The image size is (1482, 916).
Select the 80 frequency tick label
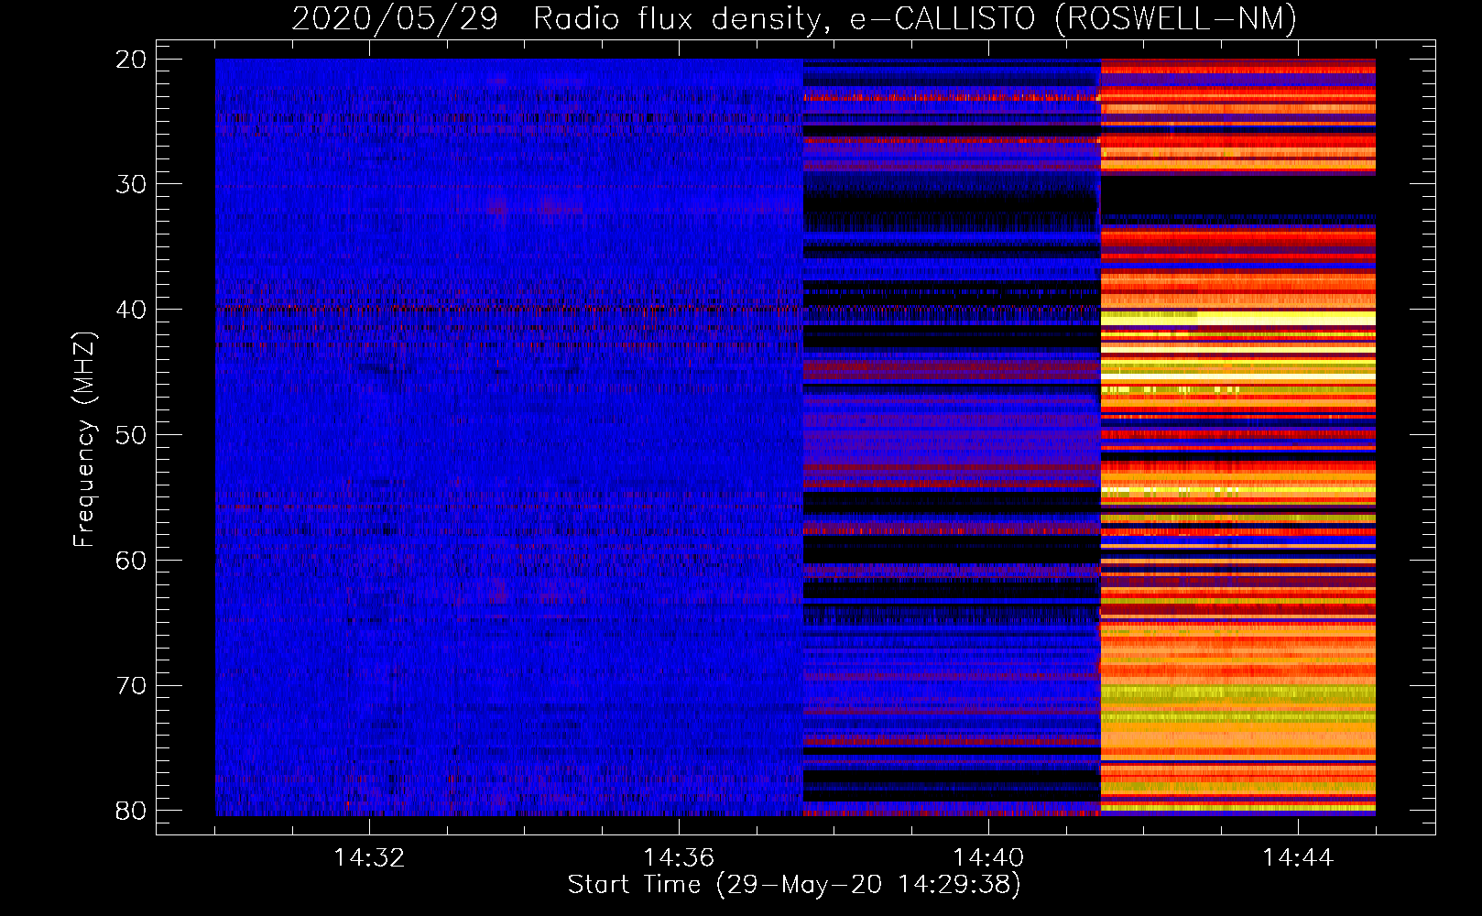[131, 811]
